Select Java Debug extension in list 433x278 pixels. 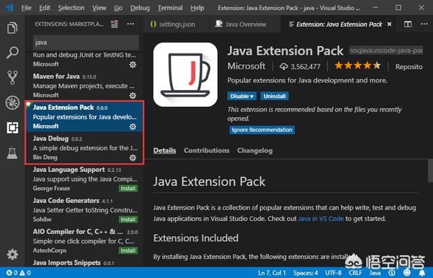pyautogui.click(x=84, y=147)
